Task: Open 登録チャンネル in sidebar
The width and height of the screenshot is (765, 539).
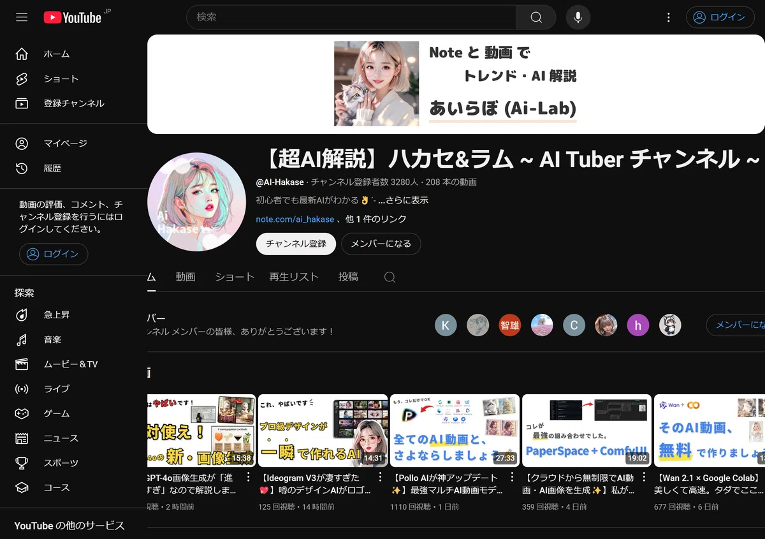Action: click(x=73, y=103)
